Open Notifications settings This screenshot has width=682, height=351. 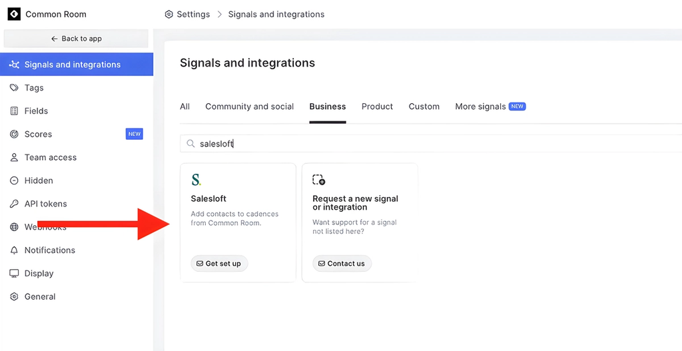[49, 250]
